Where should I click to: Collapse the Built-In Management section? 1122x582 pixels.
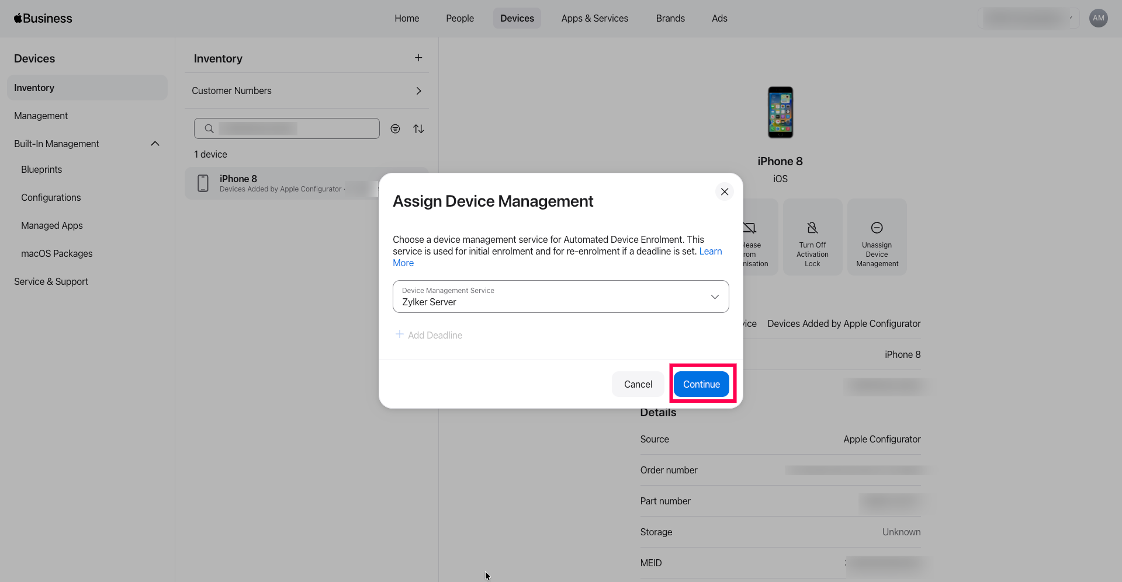click(155, 144)
